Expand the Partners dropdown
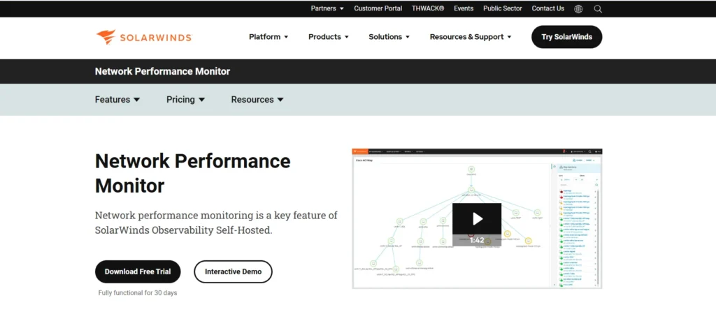Screen dimensions: 716x314 point(327,8)
